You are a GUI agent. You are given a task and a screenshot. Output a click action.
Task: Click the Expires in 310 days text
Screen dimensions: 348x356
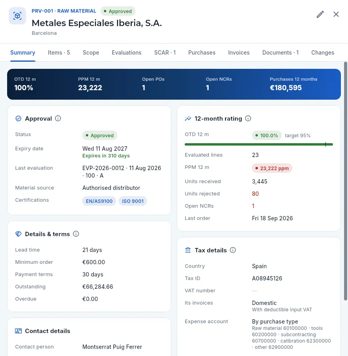coord(106,156)
